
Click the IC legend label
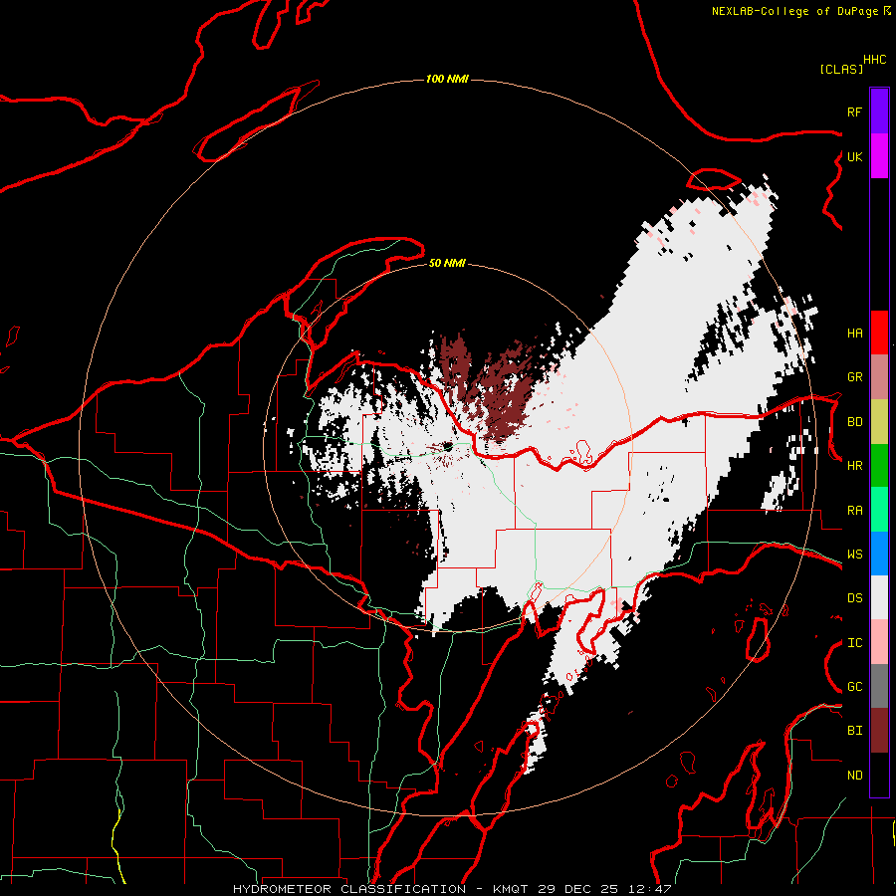(854, 642)
